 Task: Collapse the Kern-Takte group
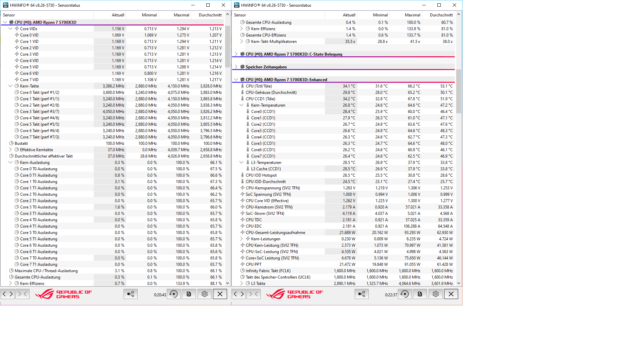pyautogui.click(x=10, y=86)
